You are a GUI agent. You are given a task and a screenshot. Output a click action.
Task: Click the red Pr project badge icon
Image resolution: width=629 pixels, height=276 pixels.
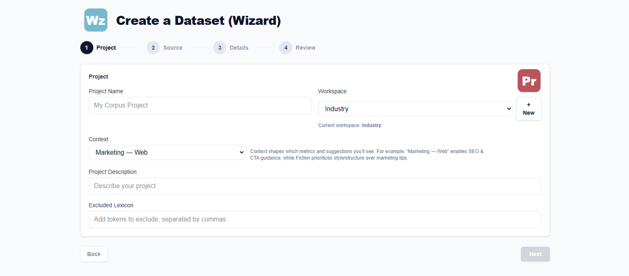click(x=529, y=81)
